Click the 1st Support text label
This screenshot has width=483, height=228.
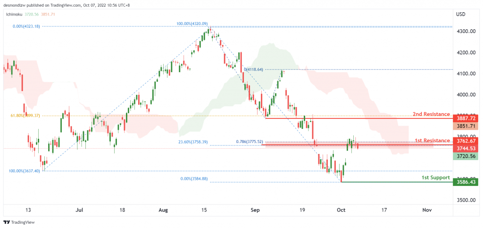pos(435,178)
